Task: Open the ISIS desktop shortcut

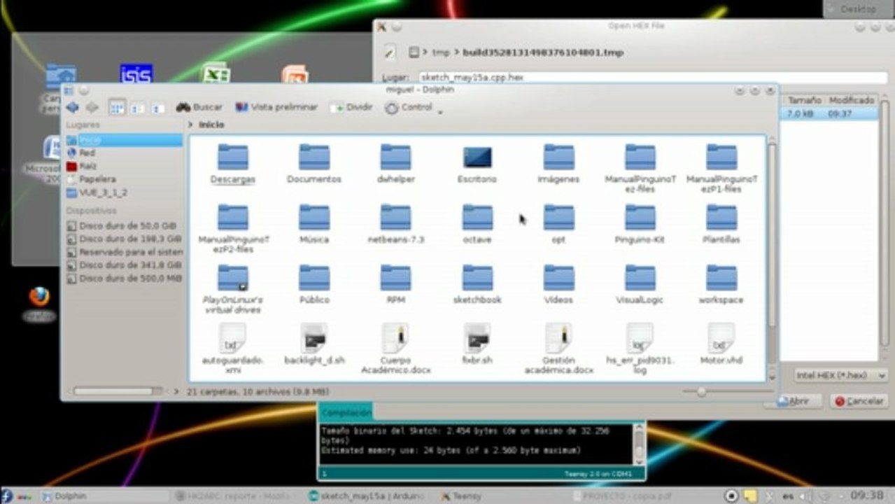Action: [x=136, y=75]
